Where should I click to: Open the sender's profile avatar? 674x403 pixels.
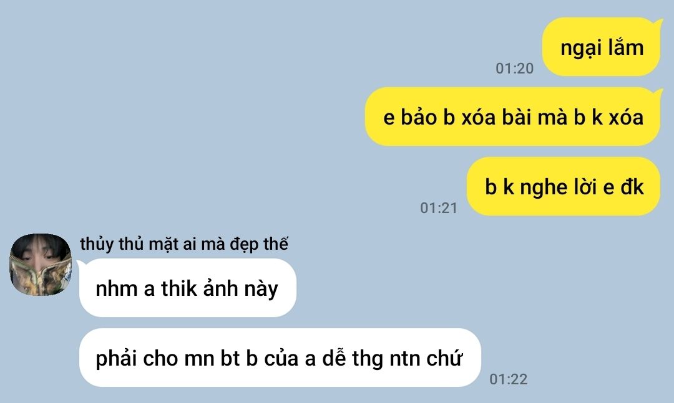[41, 265]
